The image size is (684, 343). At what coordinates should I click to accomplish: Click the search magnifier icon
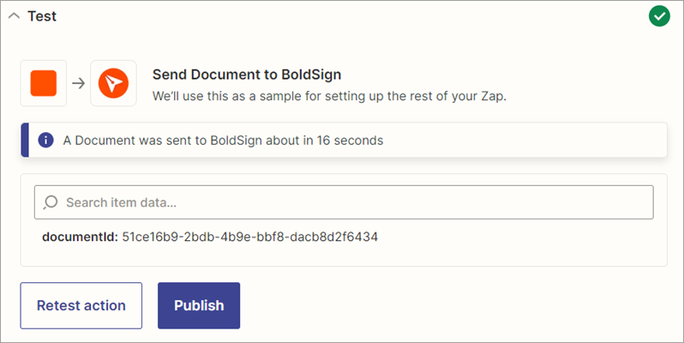[51, 202]
